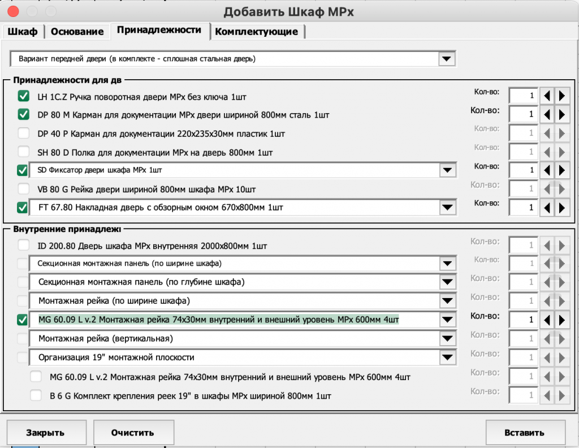Decrease quantity for SD Фиксатор двери
The width and height of the screenshot is (579, 448).
point(547,170)
